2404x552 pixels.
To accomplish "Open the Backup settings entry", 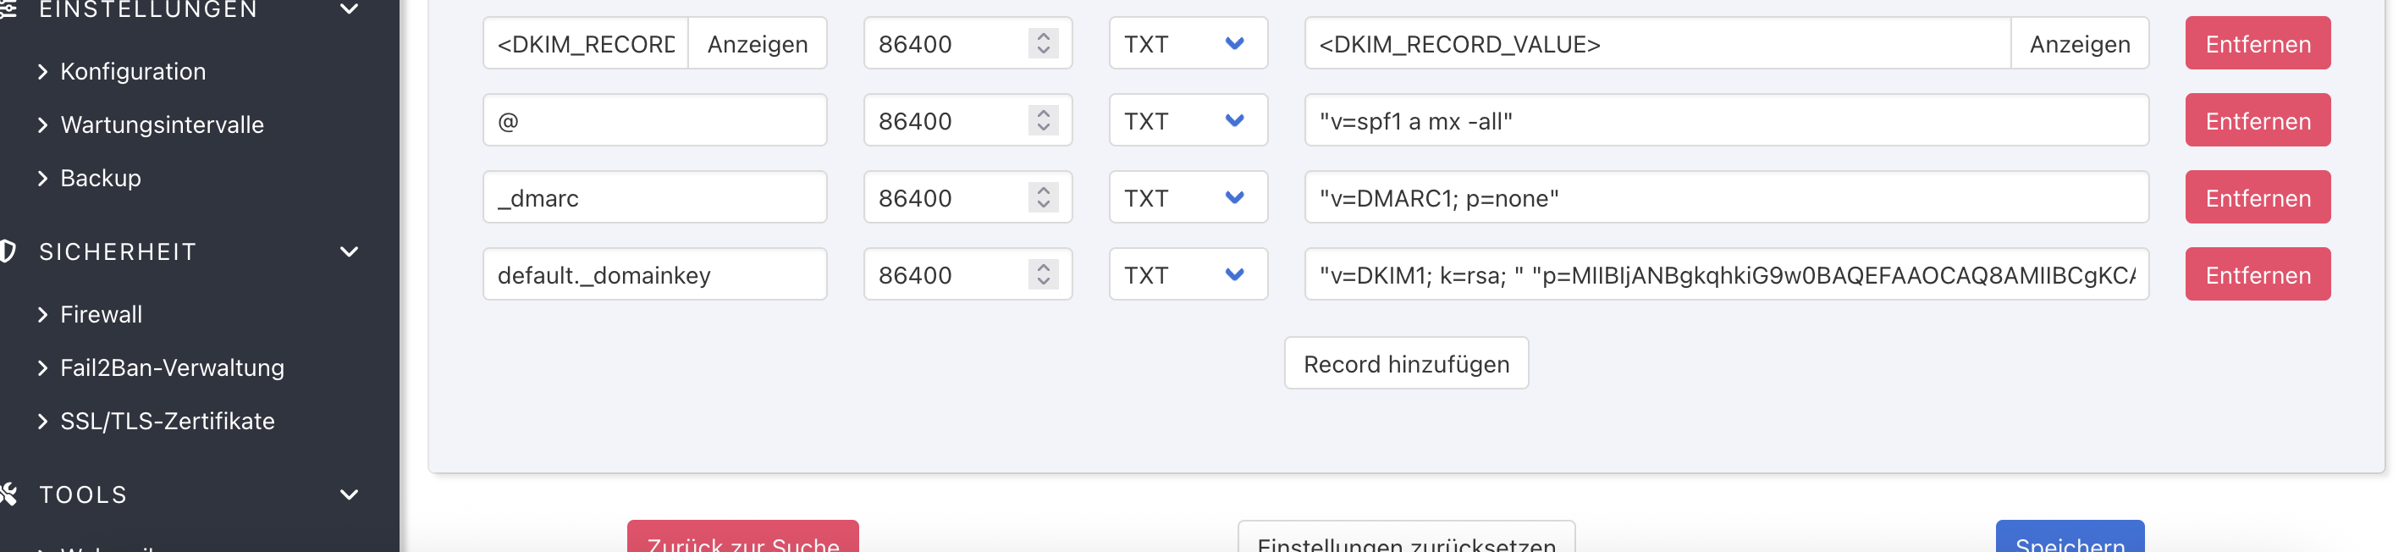I will pyautogui.click(x=100, y=178).
